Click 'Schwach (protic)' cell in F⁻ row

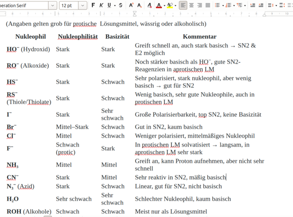pyautogui.click(x=68, y=149)
